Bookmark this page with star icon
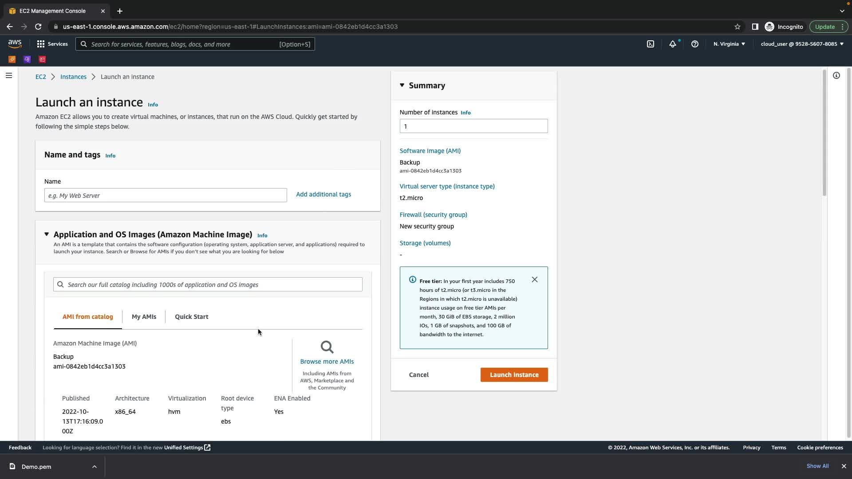852x479 pixels. tap(738, 27)
